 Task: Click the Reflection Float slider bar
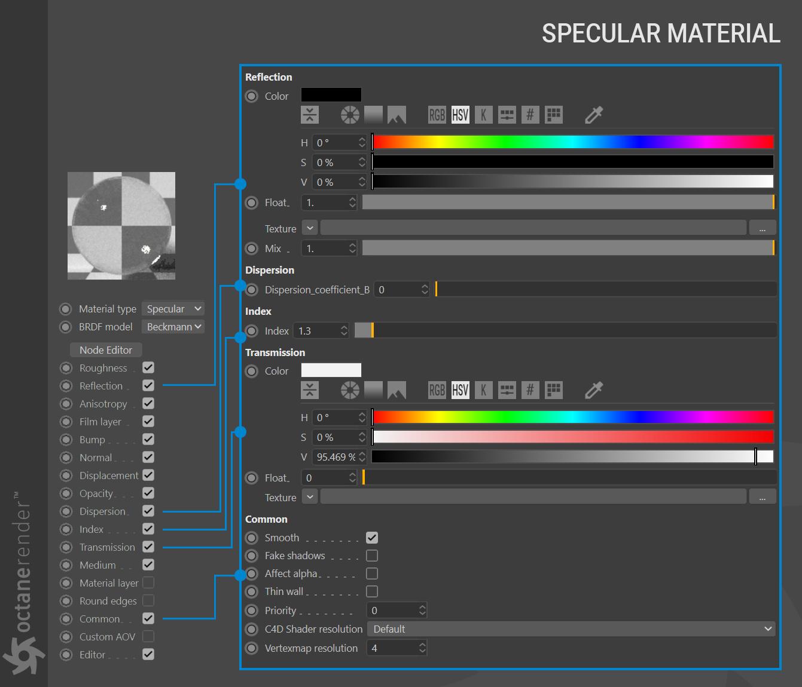pos(568,203)
